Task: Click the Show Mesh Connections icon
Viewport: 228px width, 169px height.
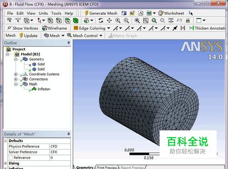Action: [183, 28]
